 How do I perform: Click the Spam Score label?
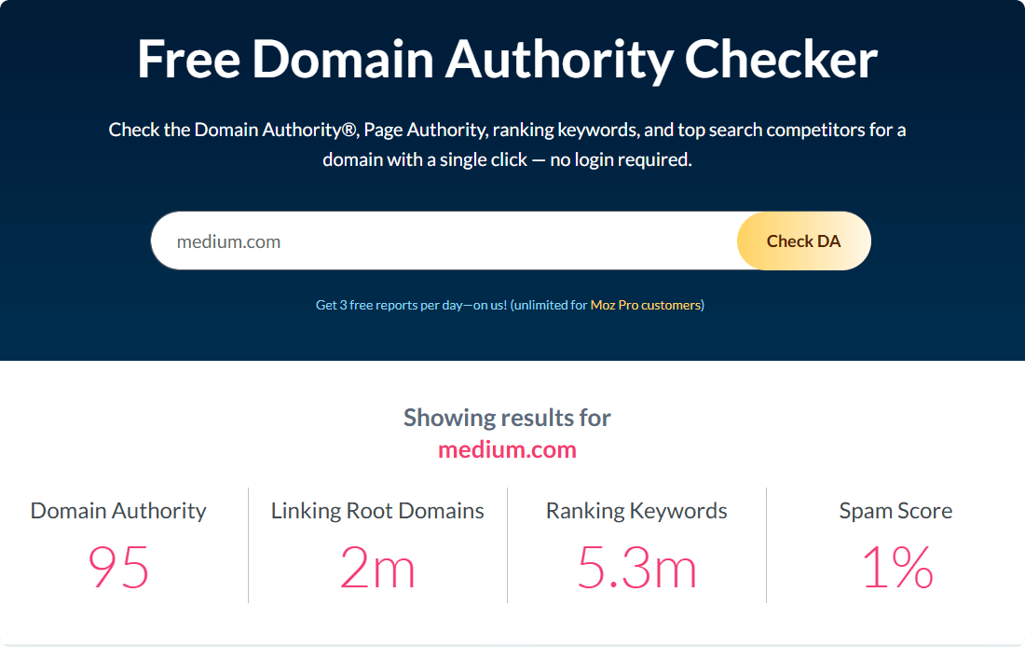point(895,511)
